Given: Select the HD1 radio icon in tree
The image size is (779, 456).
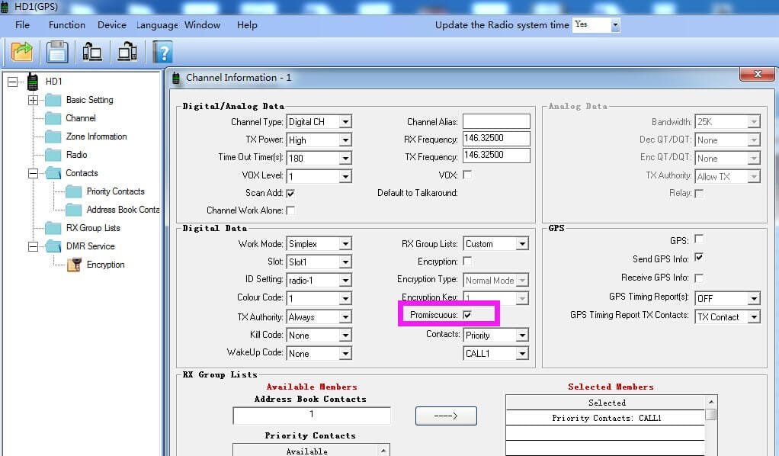Looking at the screenshot, I should click(x=33, y=81).
